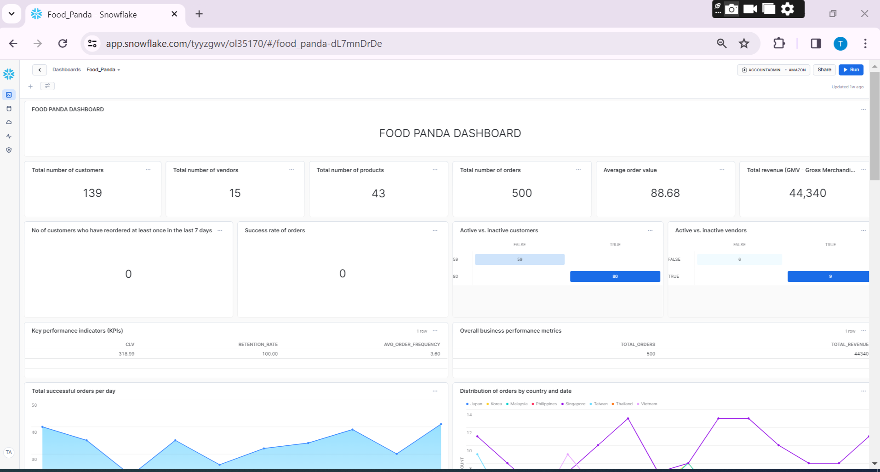Open the Admin shield sidebar icon
The width and height of the screenshot is (880, 472).
pos(9,150)
